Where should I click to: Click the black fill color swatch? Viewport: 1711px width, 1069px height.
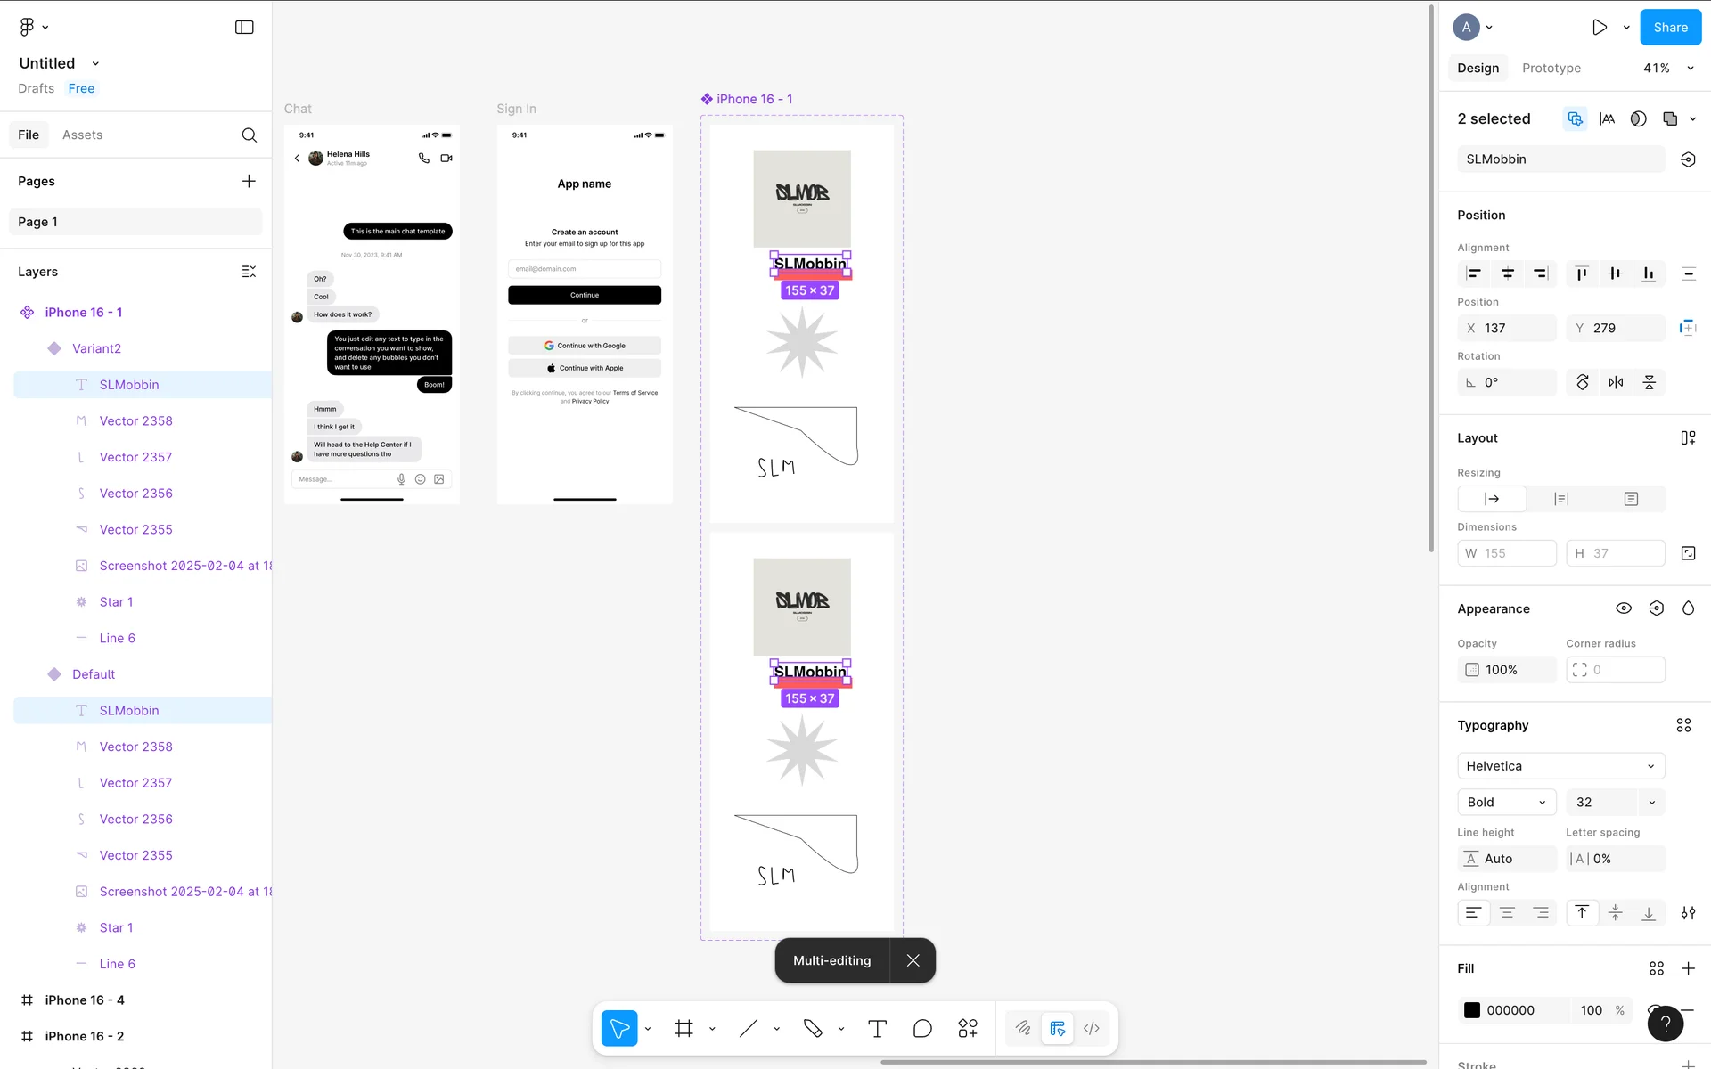(1472, 1010)
